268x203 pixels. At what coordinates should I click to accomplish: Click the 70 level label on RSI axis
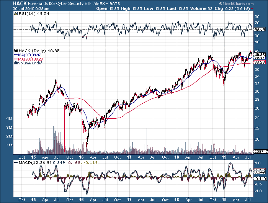click(x=257, y=23)
